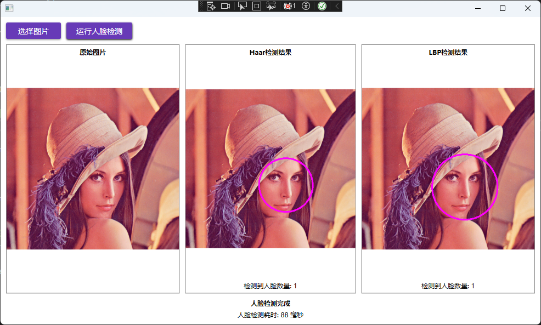Screen dimensions: 541x325
Task: Click the Haar panel's 检测到人脸数量: 1 text
Action: [x=270, y=286]
